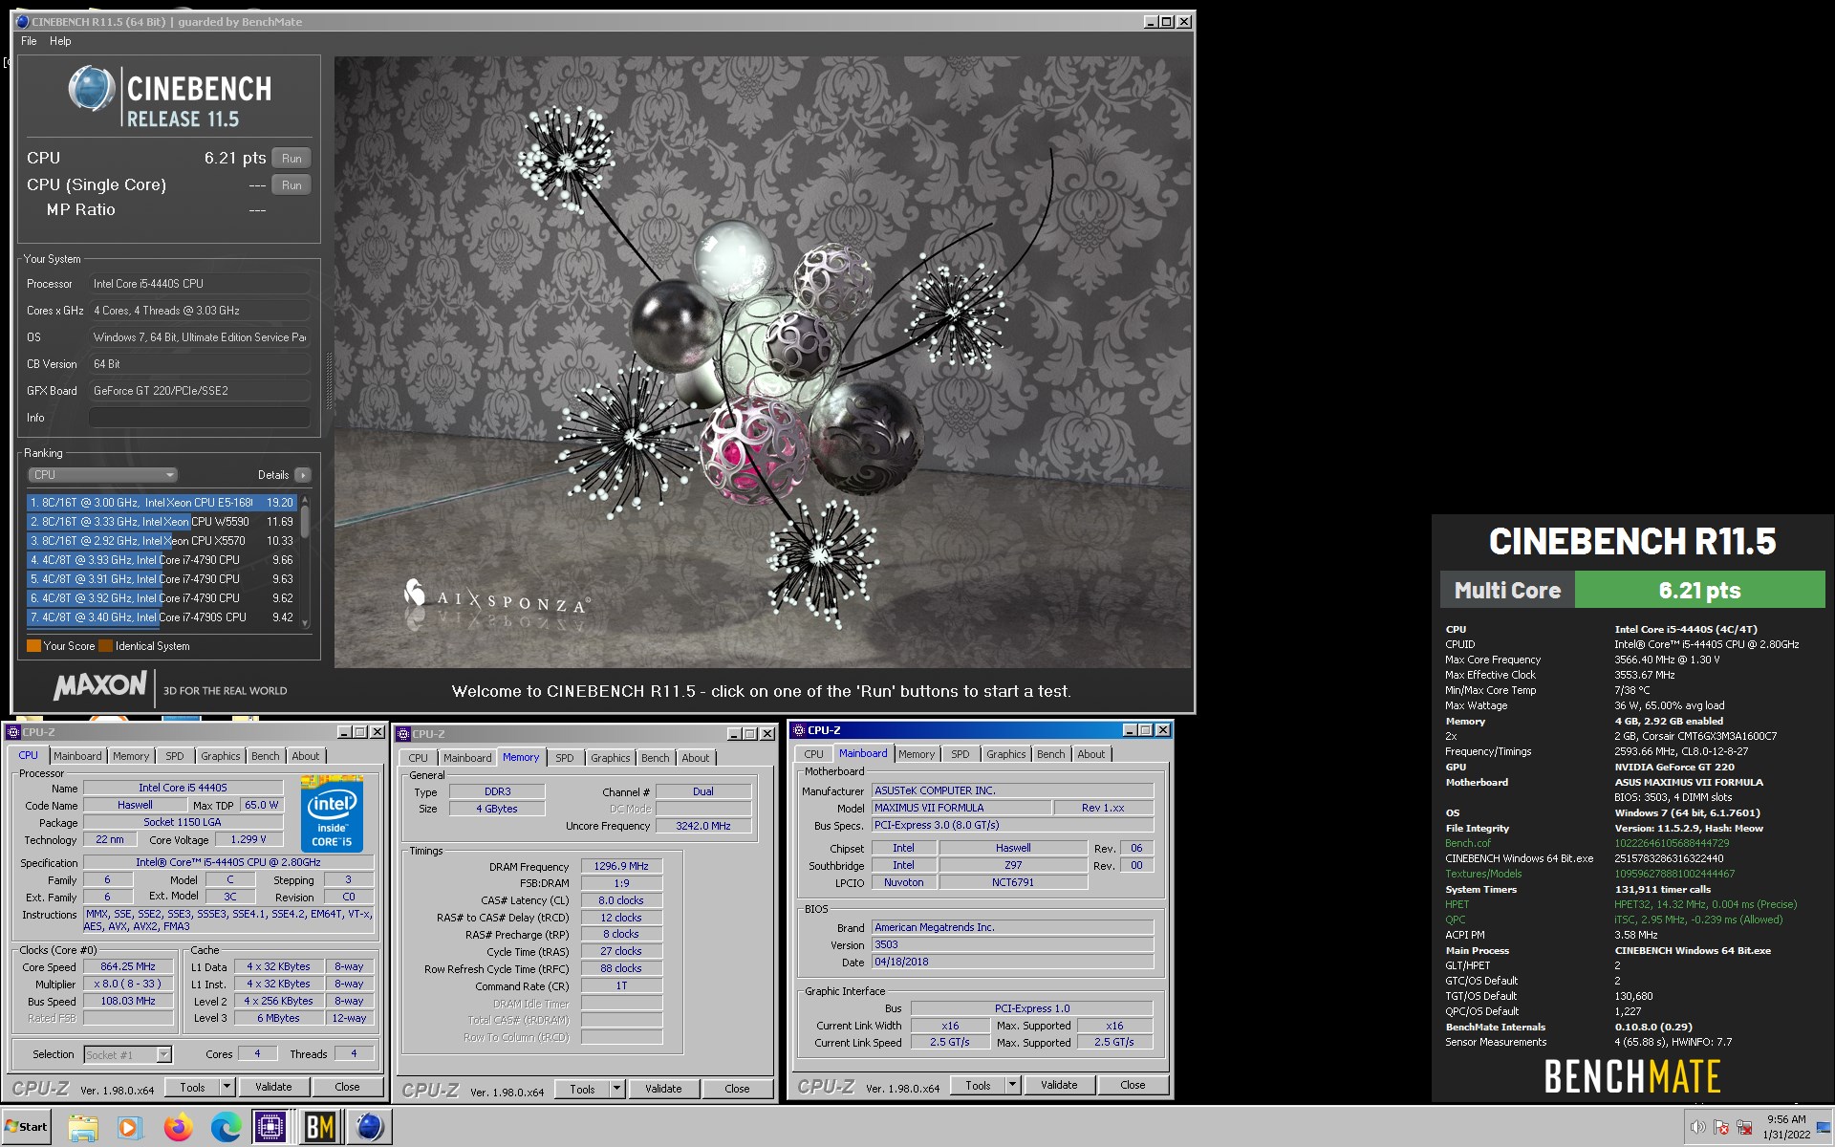Click the Cinebench title bar app icon

pyautogui.click(x=22, y=21)
